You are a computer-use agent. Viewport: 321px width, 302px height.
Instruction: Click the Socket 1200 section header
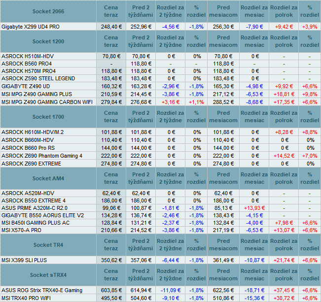coord(48,41)
